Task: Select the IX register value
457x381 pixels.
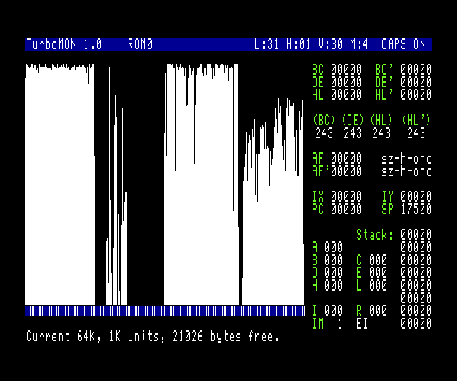Action: [x=346, y=196]
